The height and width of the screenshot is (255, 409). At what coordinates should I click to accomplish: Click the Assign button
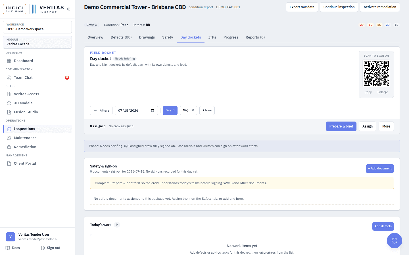368,126
